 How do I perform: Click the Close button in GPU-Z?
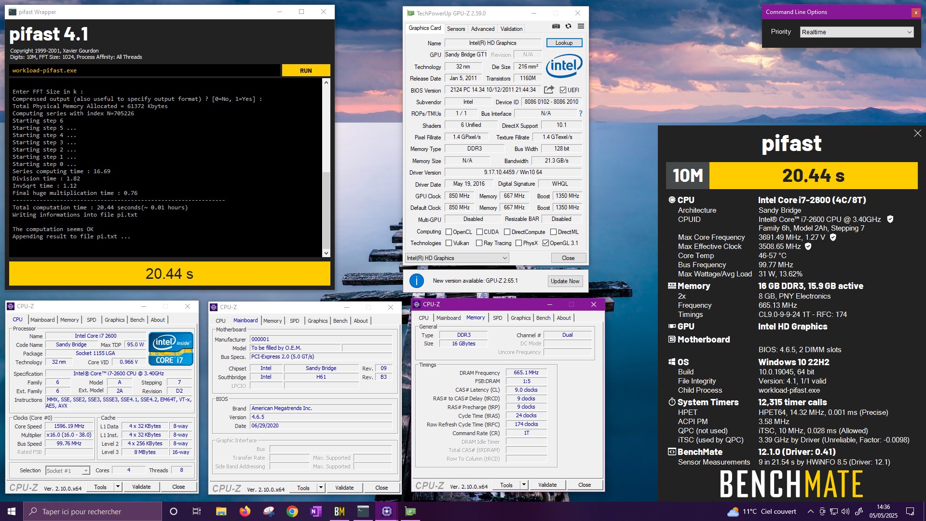[x=568, y=258]
